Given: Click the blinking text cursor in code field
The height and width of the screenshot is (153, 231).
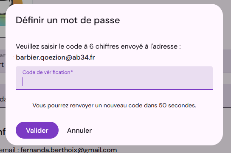Looking at the screenshot, I should pos(23,82).
